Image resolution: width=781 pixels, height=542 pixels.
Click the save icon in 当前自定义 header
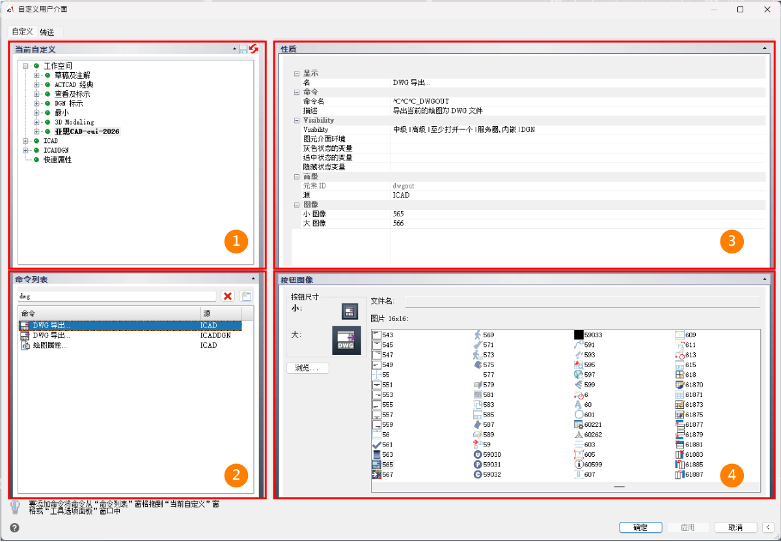pos(243,49)
